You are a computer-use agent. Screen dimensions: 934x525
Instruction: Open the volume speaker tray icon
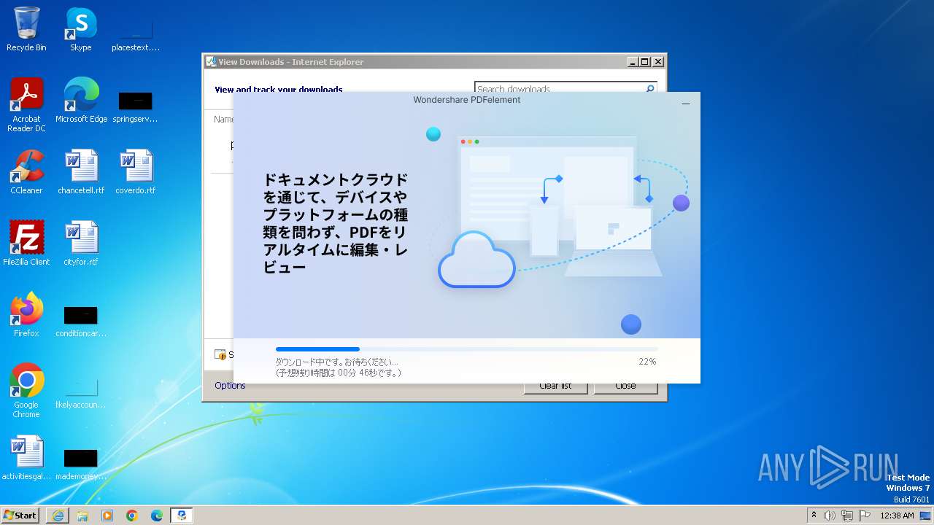(x=830, y=516)
